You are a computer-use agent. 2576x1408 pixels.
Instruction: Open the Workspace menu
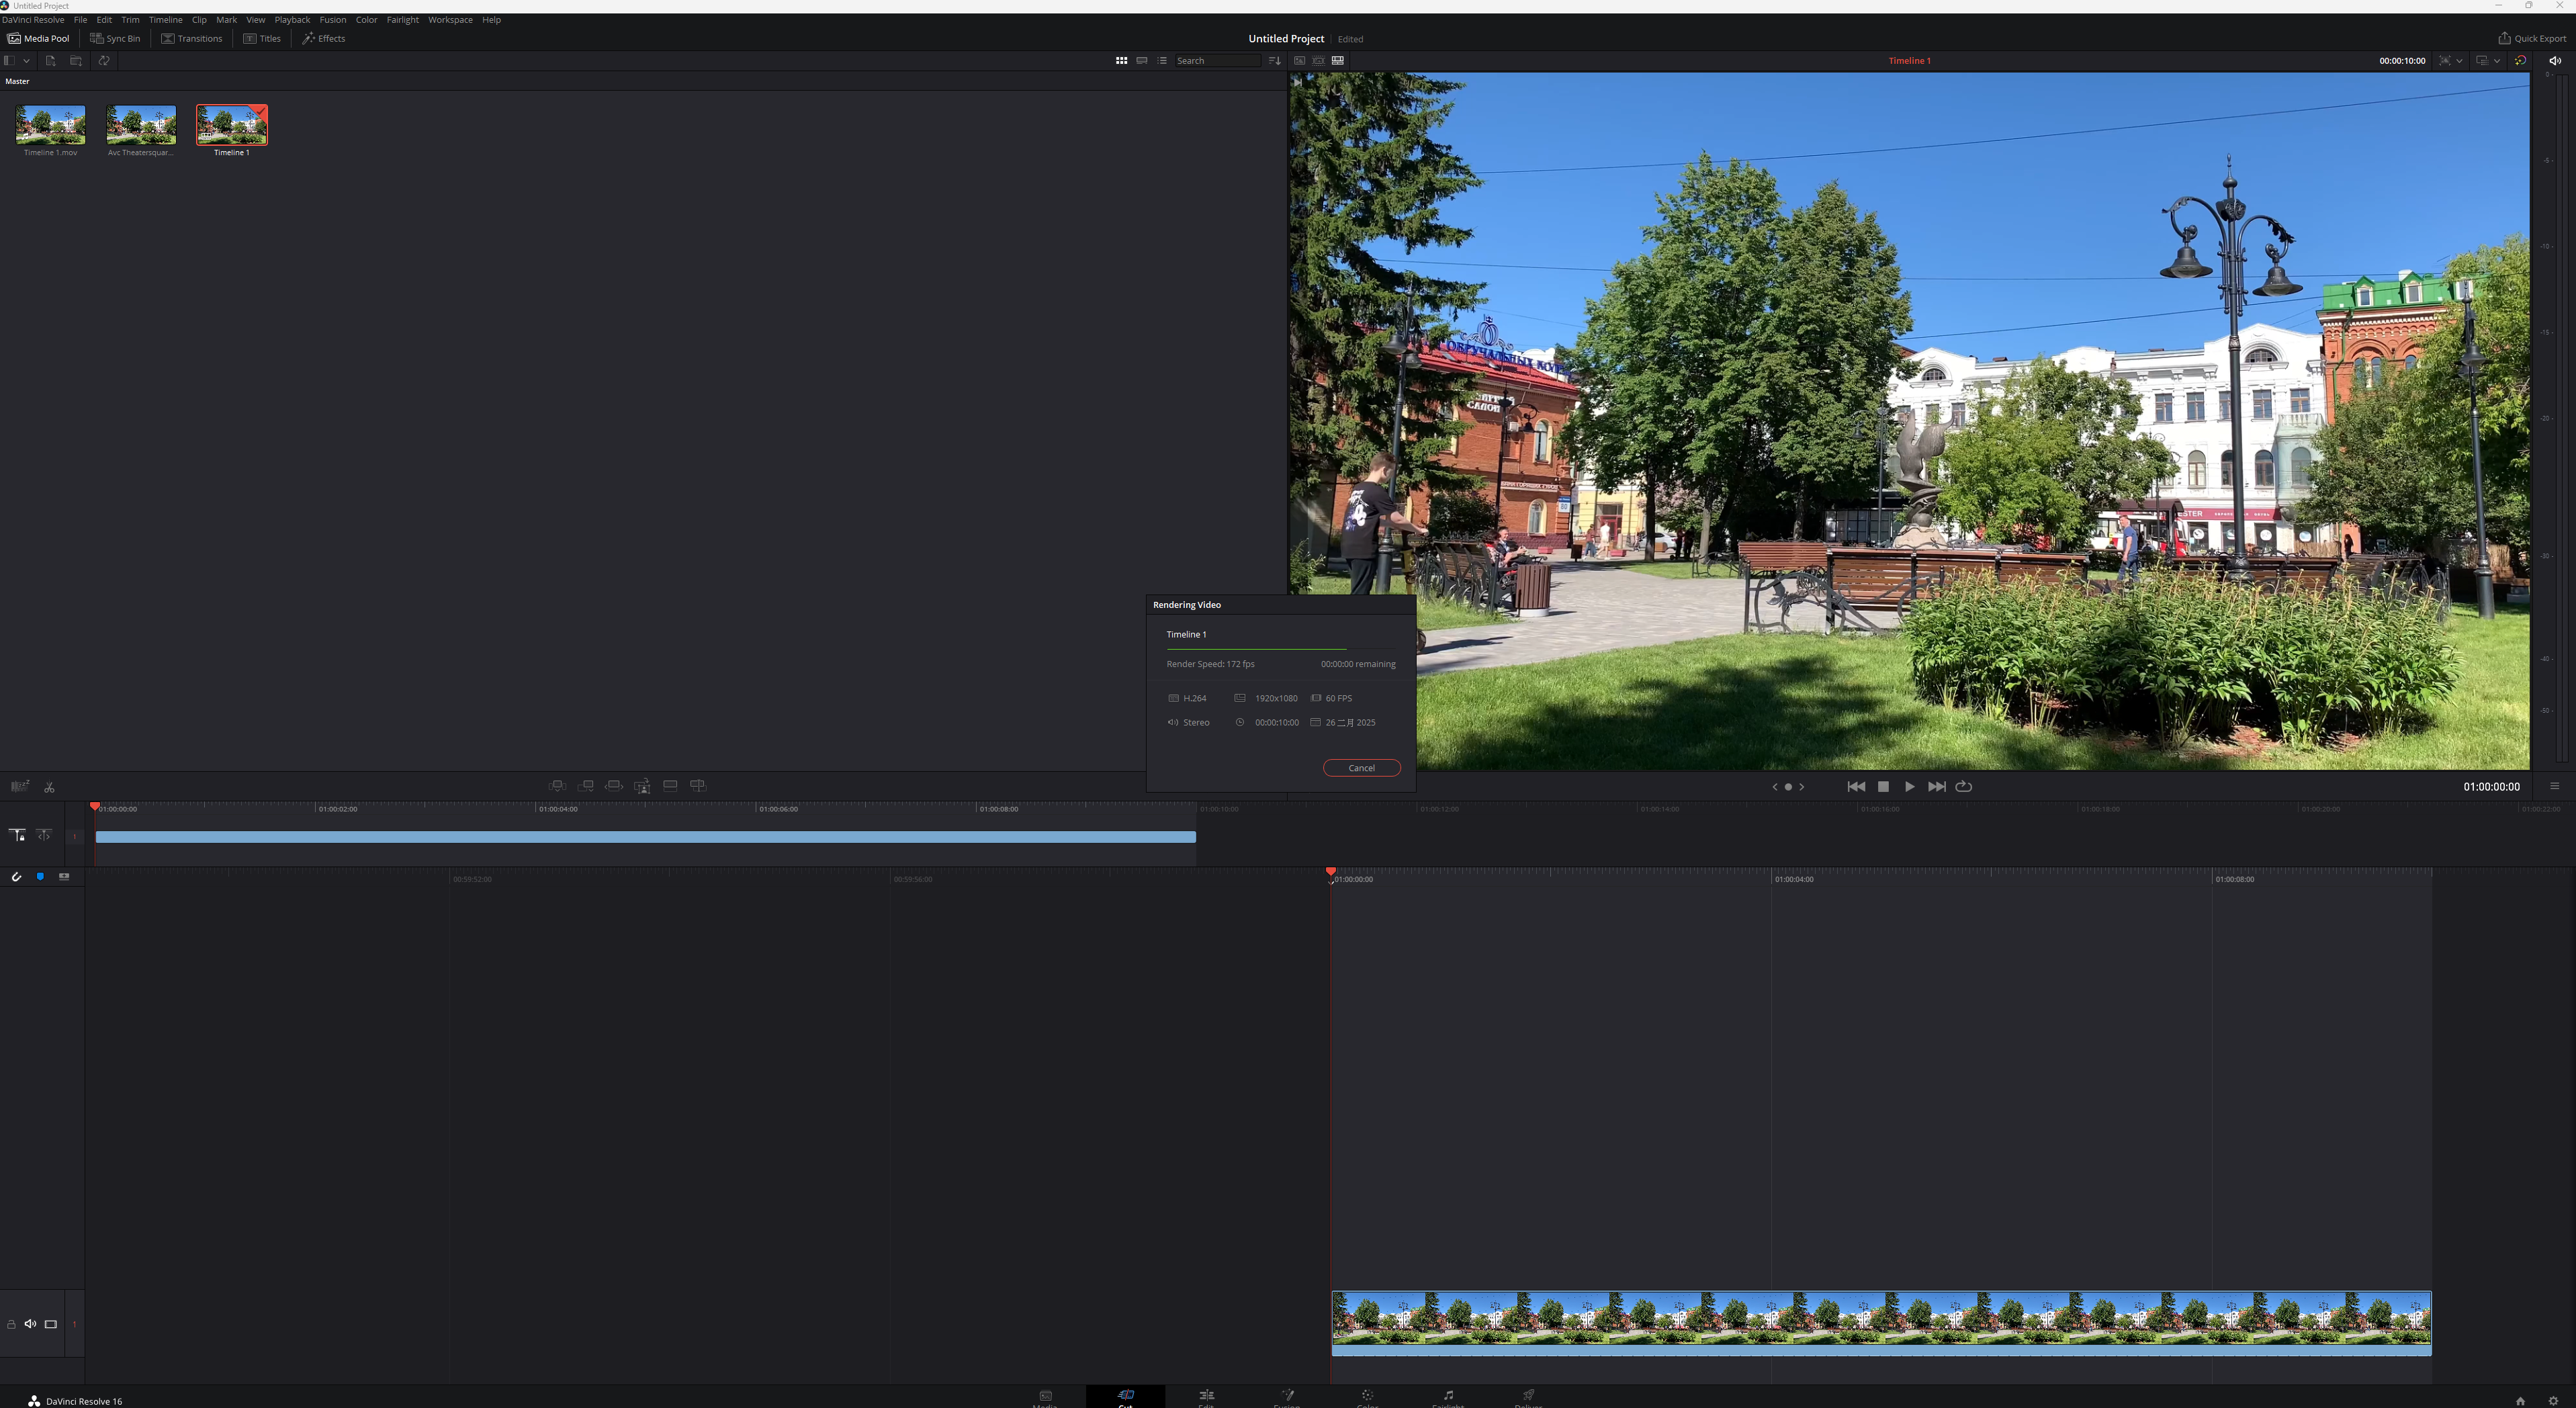450,20
